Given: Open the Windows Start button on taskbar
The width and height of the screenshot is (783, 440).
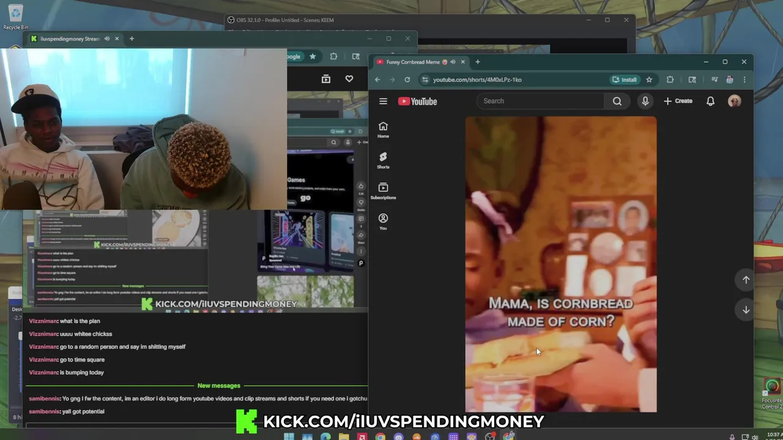Looking at the screenshot, I should 289,436.
